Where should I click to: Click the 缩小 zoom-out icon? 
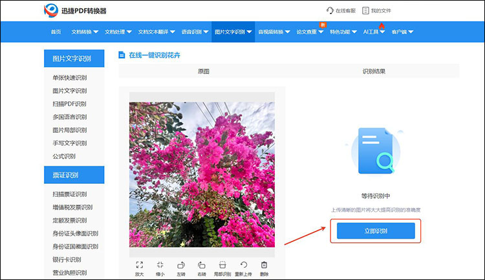(160, 265)
